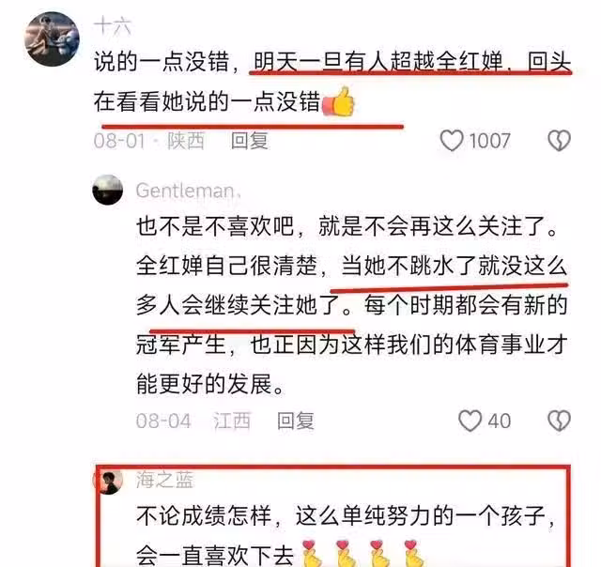Tap broken heart on Gentleman's reply
This screenshot has height=567, width=601.
click(x=560, y=421)
